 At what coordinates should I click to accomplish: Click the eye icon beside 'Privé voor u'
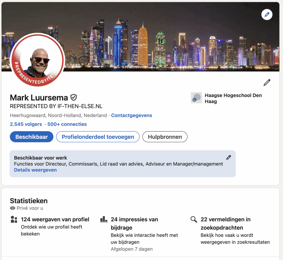click(12, 208)
